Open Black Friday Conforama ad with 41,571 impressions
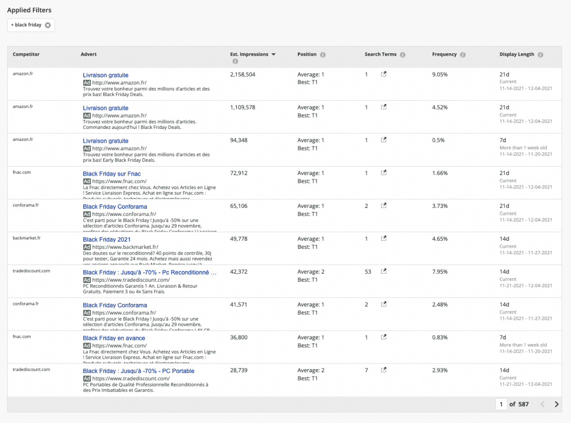The width and height of the screenshot is (571, 423). coord(115,305)
